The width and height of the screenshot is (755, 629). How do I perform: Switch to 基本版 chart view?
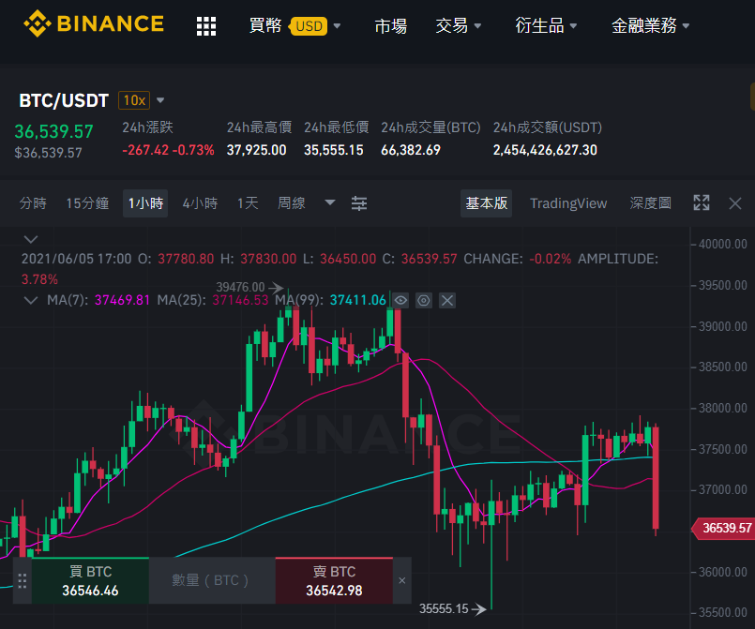click(487, 203)
